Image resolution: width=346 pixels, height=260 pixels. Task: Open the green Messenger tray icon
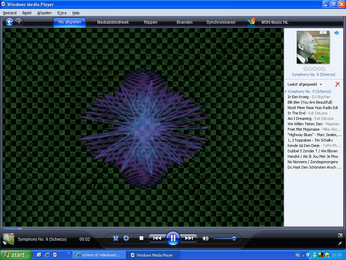(x=315, y=255)
